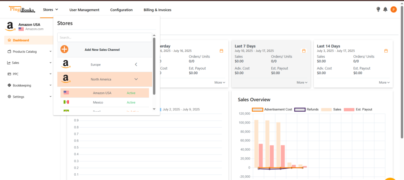Click the Amazon logo beside North America

(66, 79)
